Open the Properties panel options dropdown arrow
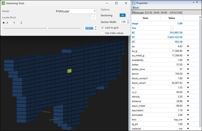Screen dimensions: 202x131 click(193, 3)
